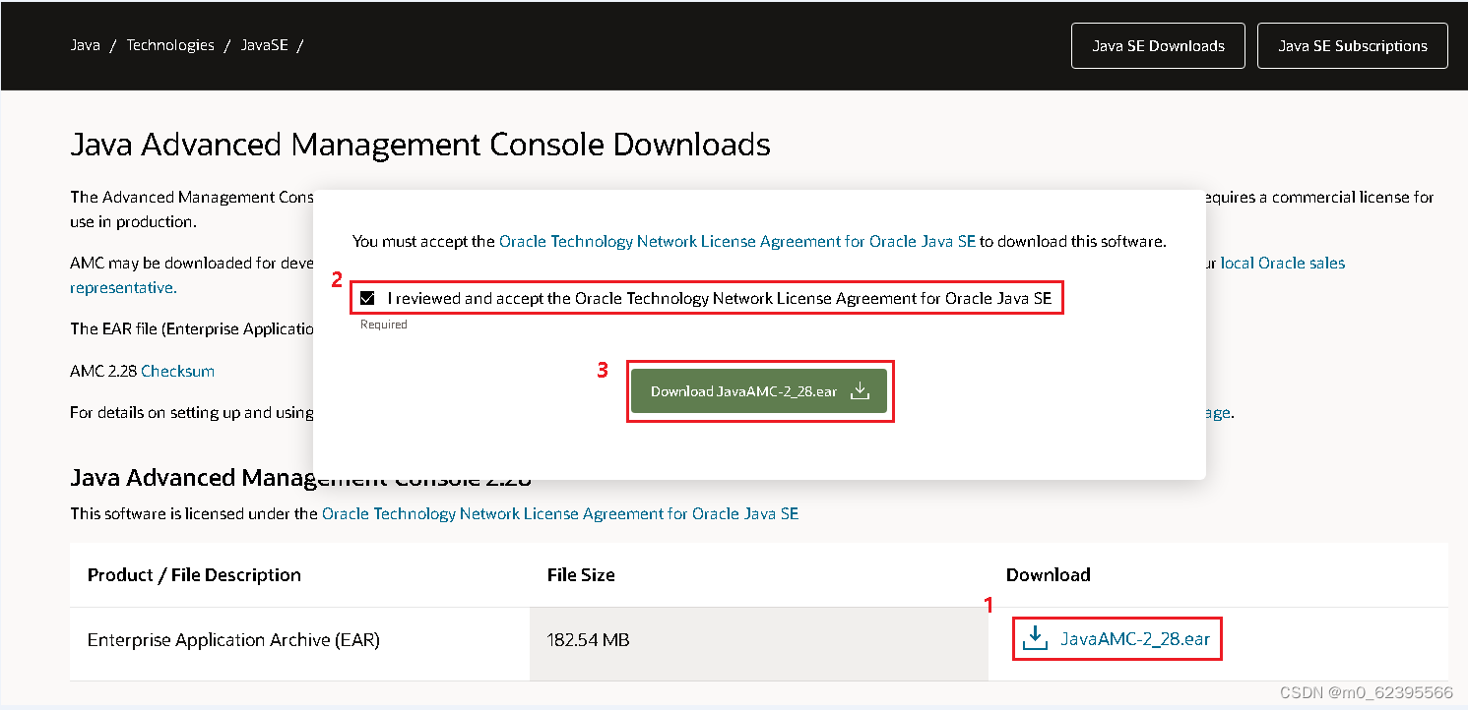This screenshot has height=710, width=1468.
Task: Click the Java SE Downloads button
Action: [1158, 45]
